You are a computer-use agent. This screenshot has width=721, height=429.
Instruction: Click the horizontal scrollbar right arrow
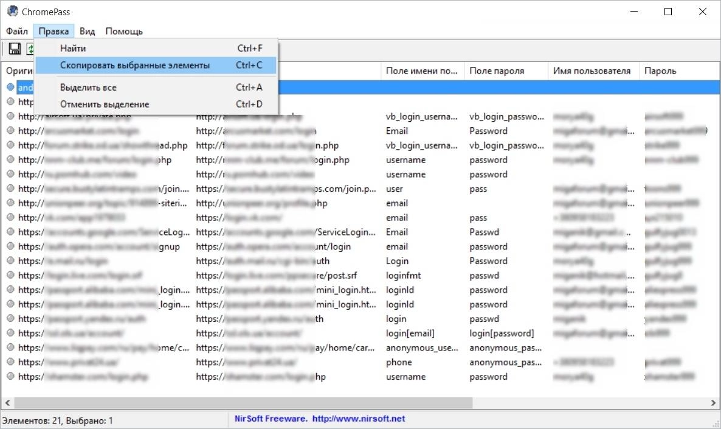pos(713,403)
